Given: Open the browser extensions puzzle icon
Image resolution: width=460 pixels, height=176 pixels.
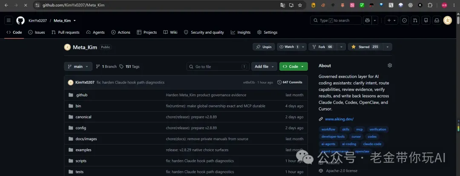Looking at the screenshot, I should tap(430, 5).
